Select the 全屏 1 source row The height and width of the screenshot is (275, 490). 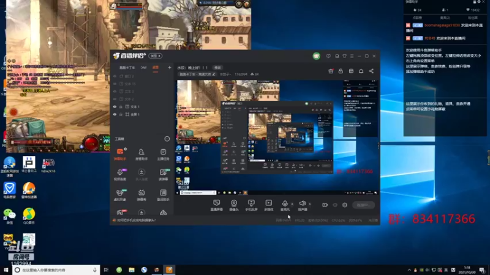pos(142,114)
